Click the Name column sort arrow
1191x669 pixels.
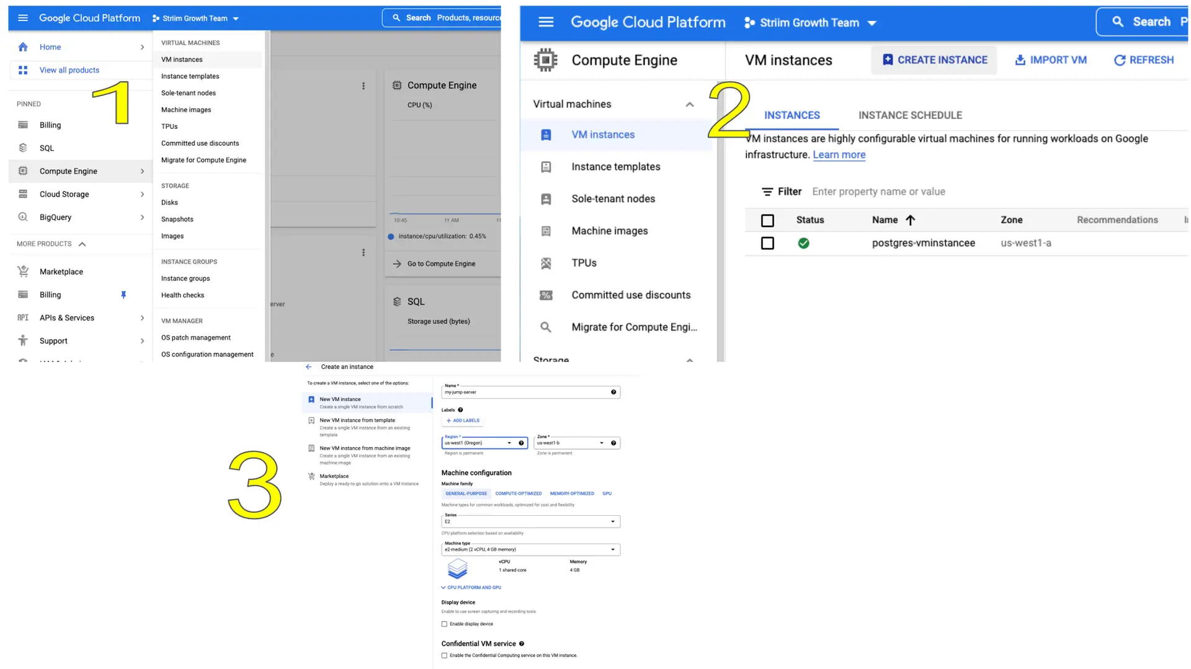coord(910,220)
